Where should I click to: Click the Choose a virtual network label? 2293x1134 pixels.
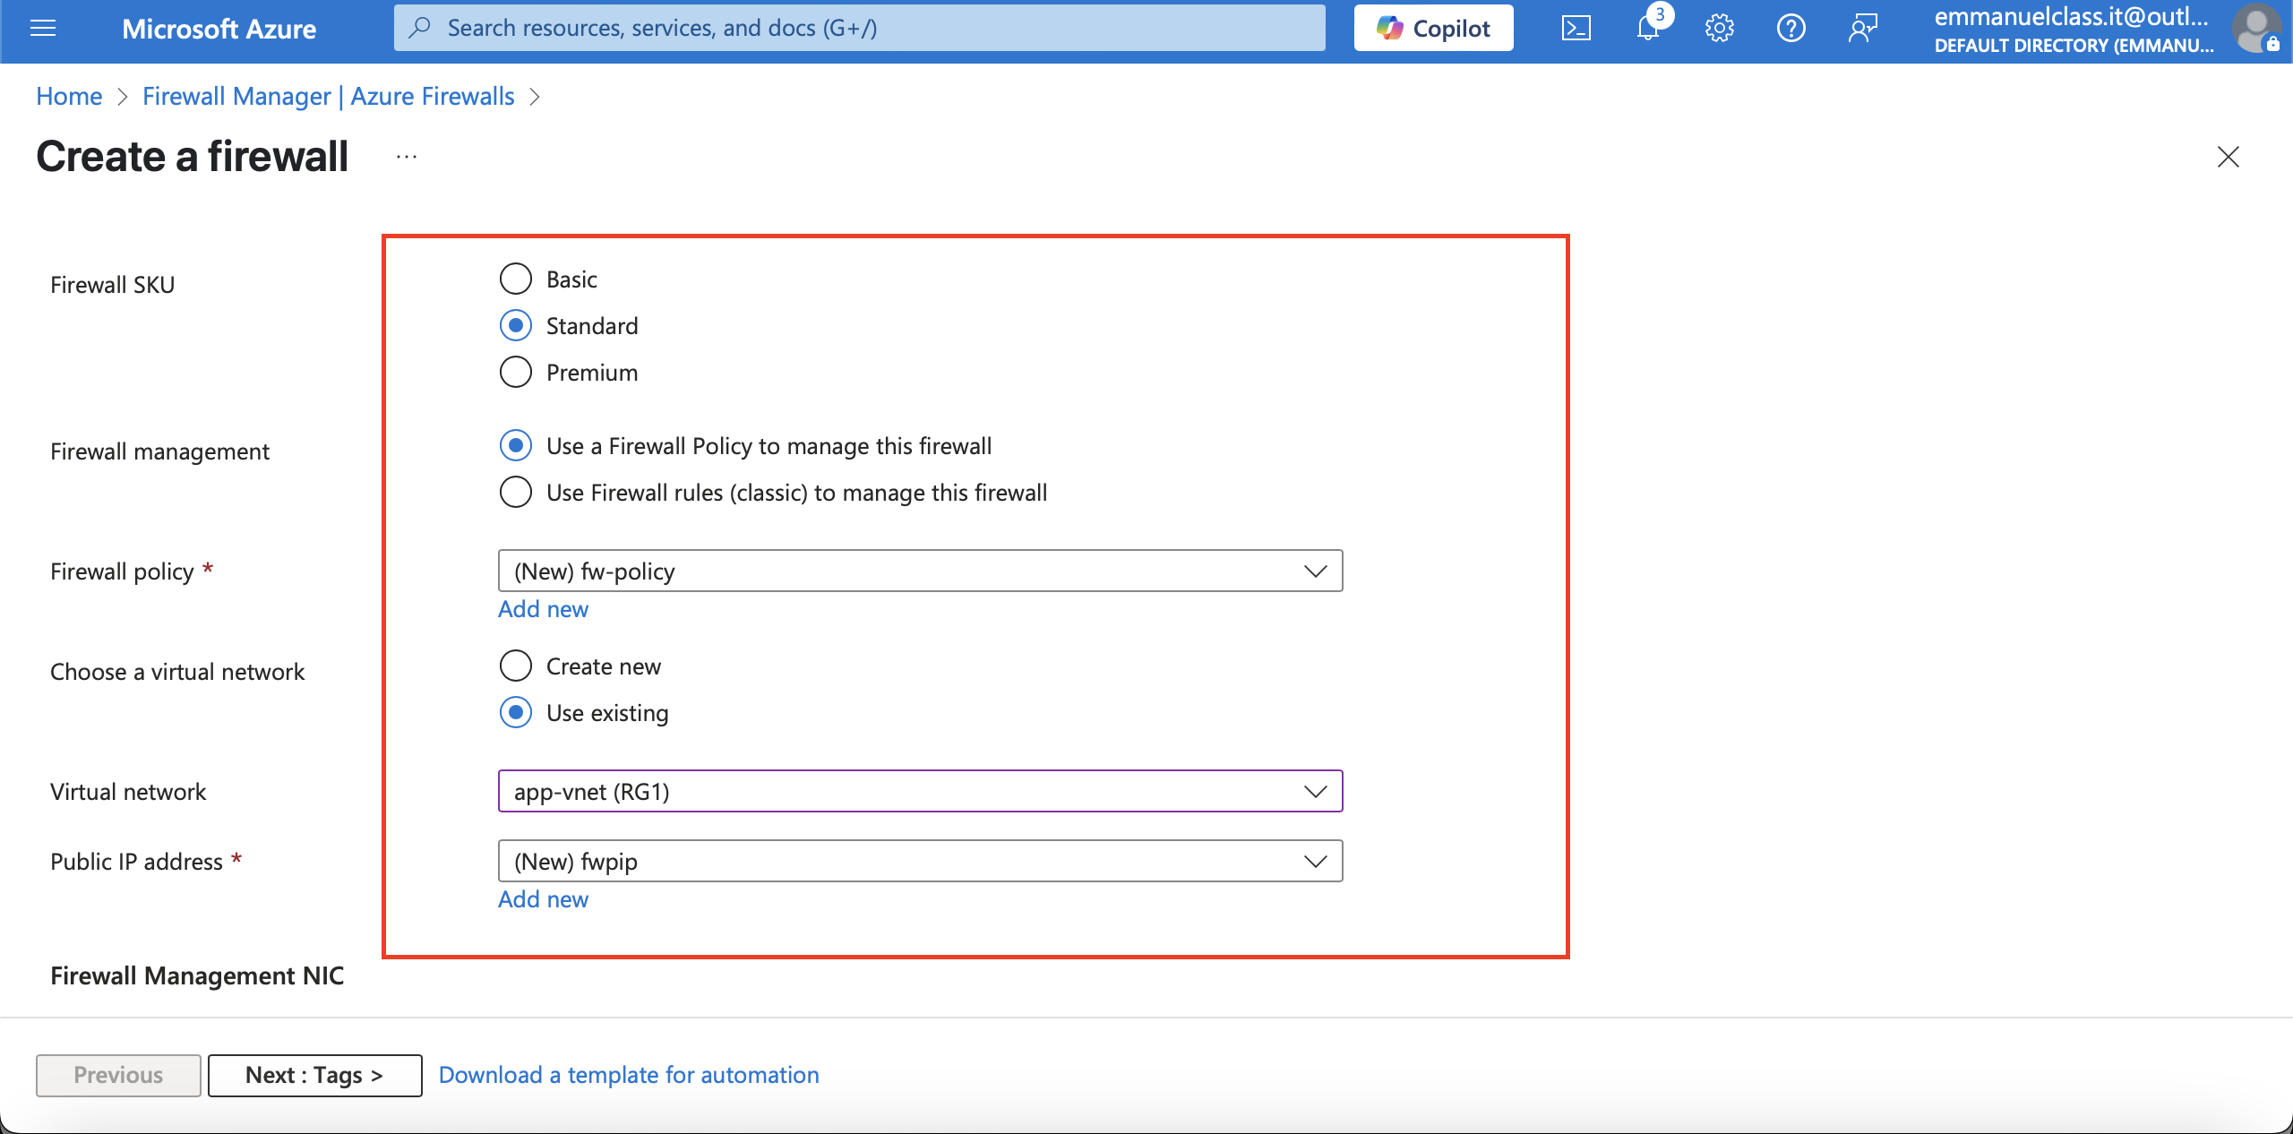coord(177,672)
